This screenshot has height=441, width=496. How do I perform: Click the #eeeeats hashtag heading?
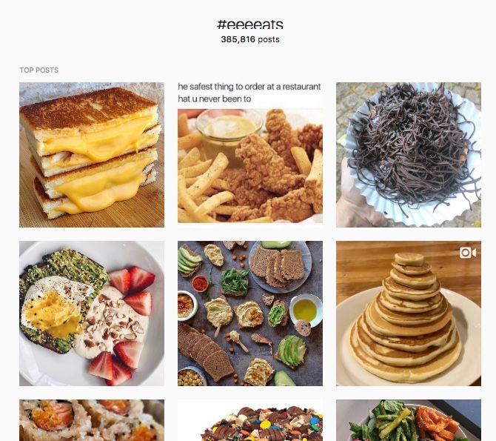250,24
